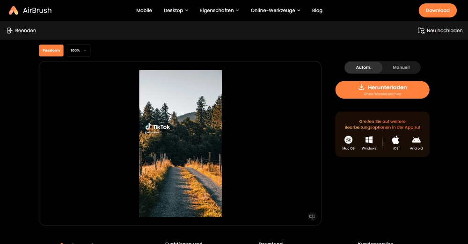Click the Beenden exit icon
This screenshot has width=468, height=244.
9,30
